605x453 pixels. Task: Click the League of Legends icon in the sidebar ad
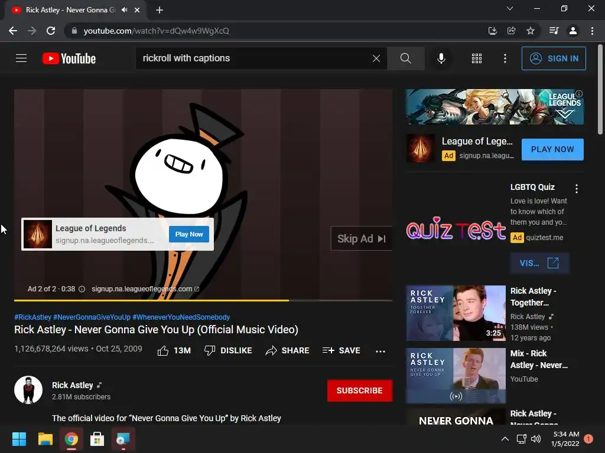pos(420,149)
